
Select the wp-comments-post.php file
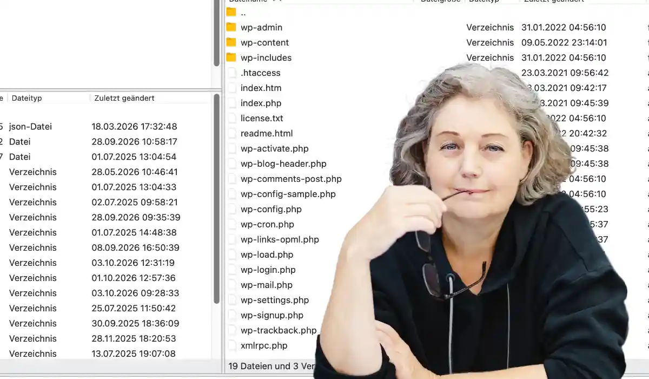tap(291, 179)
